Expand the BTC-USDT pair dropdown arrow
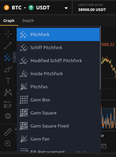 click(66, 8)
